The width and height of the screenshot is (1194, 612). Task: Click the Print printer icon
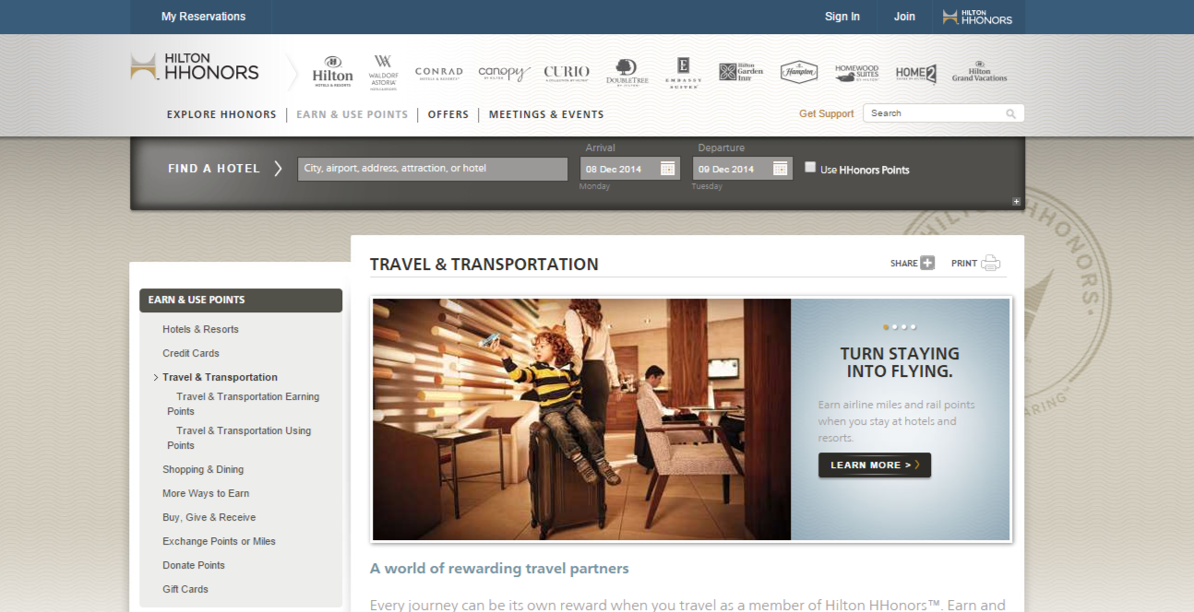991,263
